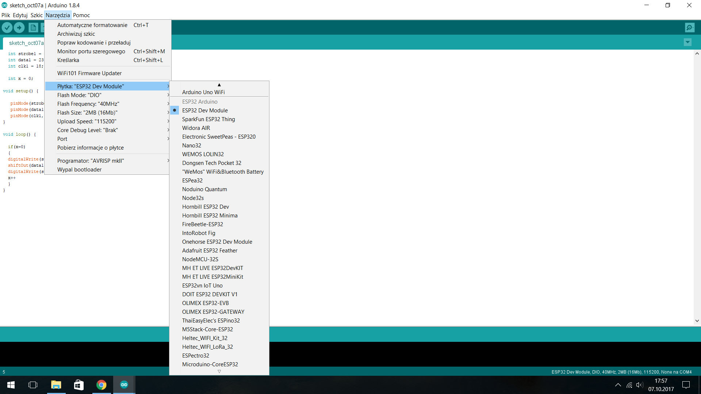Expand the Upload Speed 115200 submenu
701x394 pixels.
click(108, 121)
